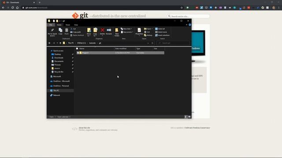Screen dimensions: 282x158
Task: Select Pictures in navigation pane
Action: (57, 65)
